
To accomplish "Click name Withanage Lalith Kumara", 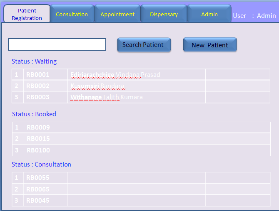I will 107,97.
